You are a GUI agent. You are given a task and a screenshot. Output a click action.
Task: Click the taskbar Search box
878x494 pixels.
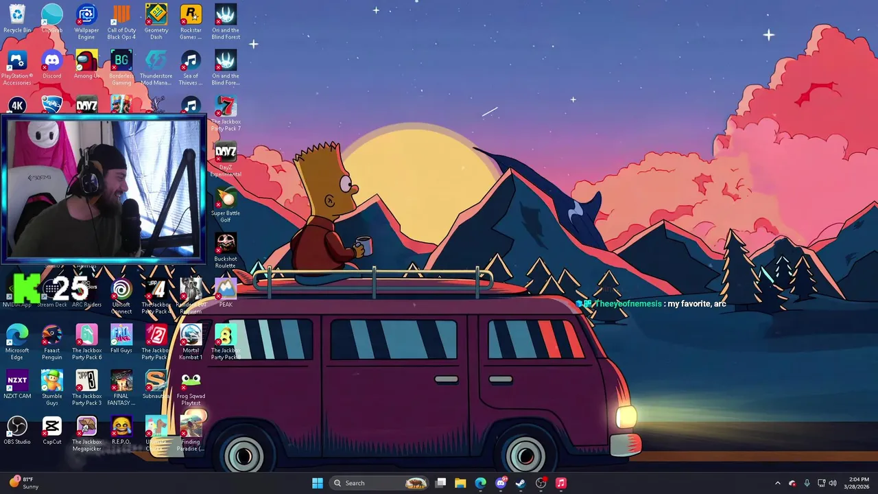tap(380, 483)
